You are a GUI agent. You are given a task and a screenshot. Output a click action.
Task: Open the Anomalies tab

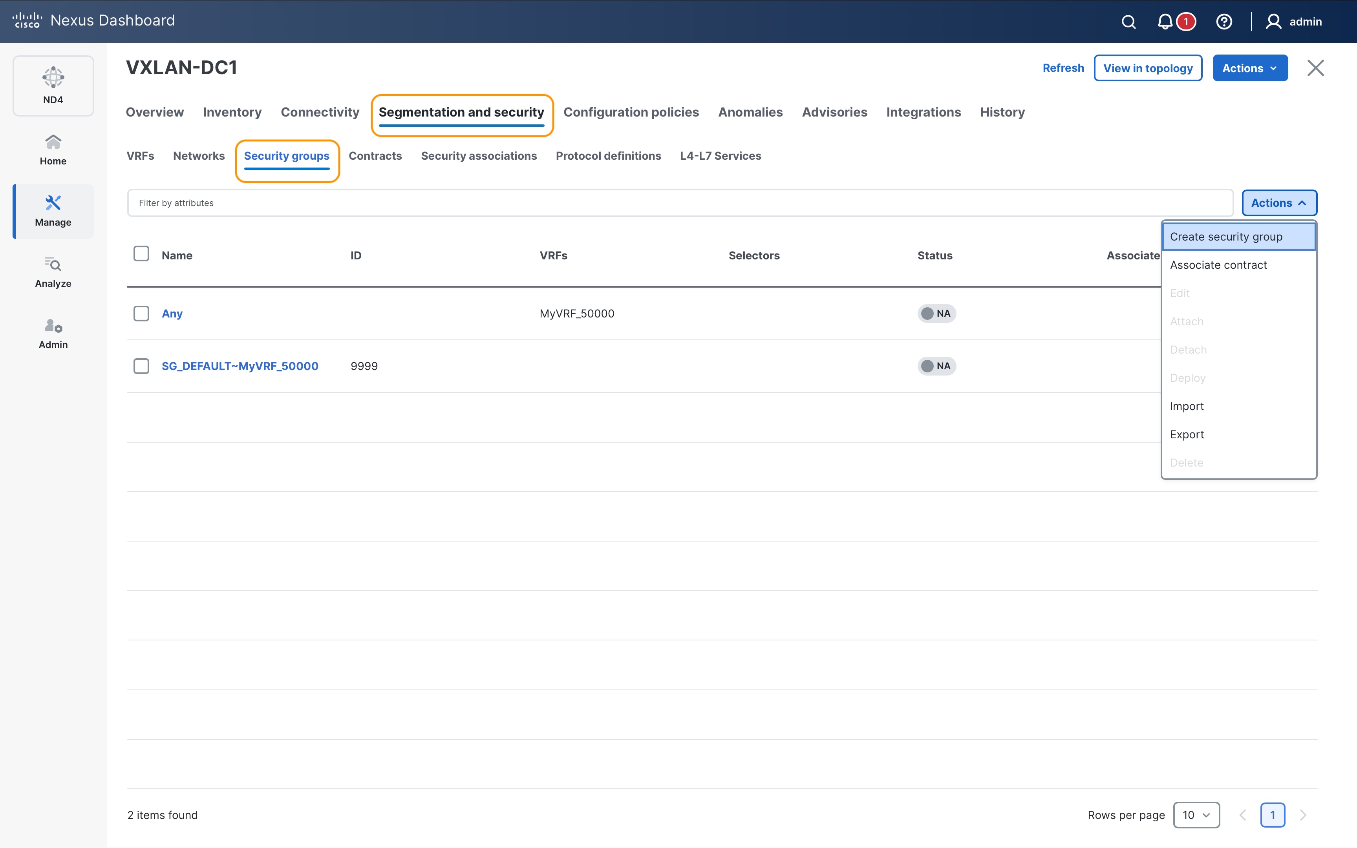[x=750, y=112]
